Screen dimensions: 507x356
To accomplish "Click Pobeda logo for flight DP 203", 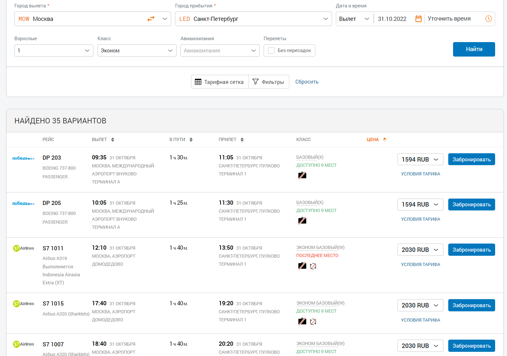I will 23,158.
